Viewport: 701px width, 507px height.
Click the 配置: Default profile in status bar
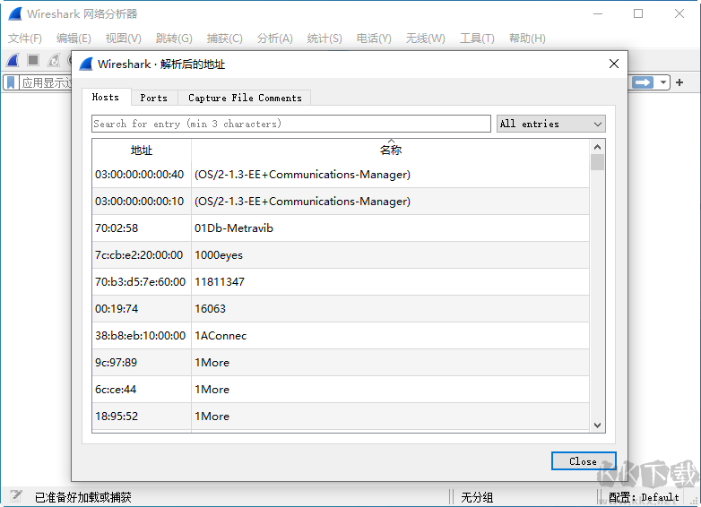[644, 497]
